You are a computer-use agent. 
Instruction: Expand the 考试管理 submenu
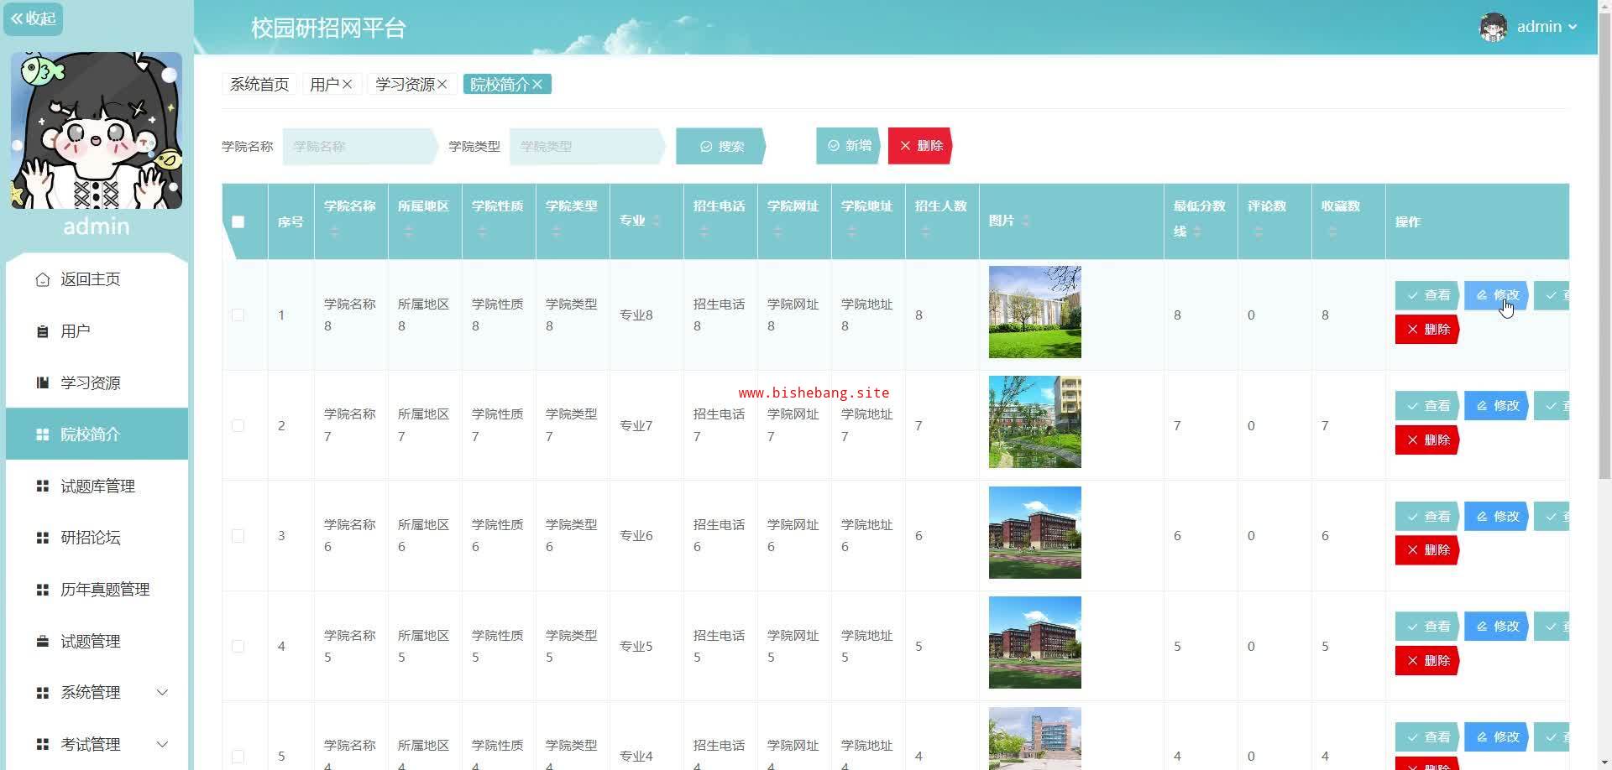[x=162, y=745]
